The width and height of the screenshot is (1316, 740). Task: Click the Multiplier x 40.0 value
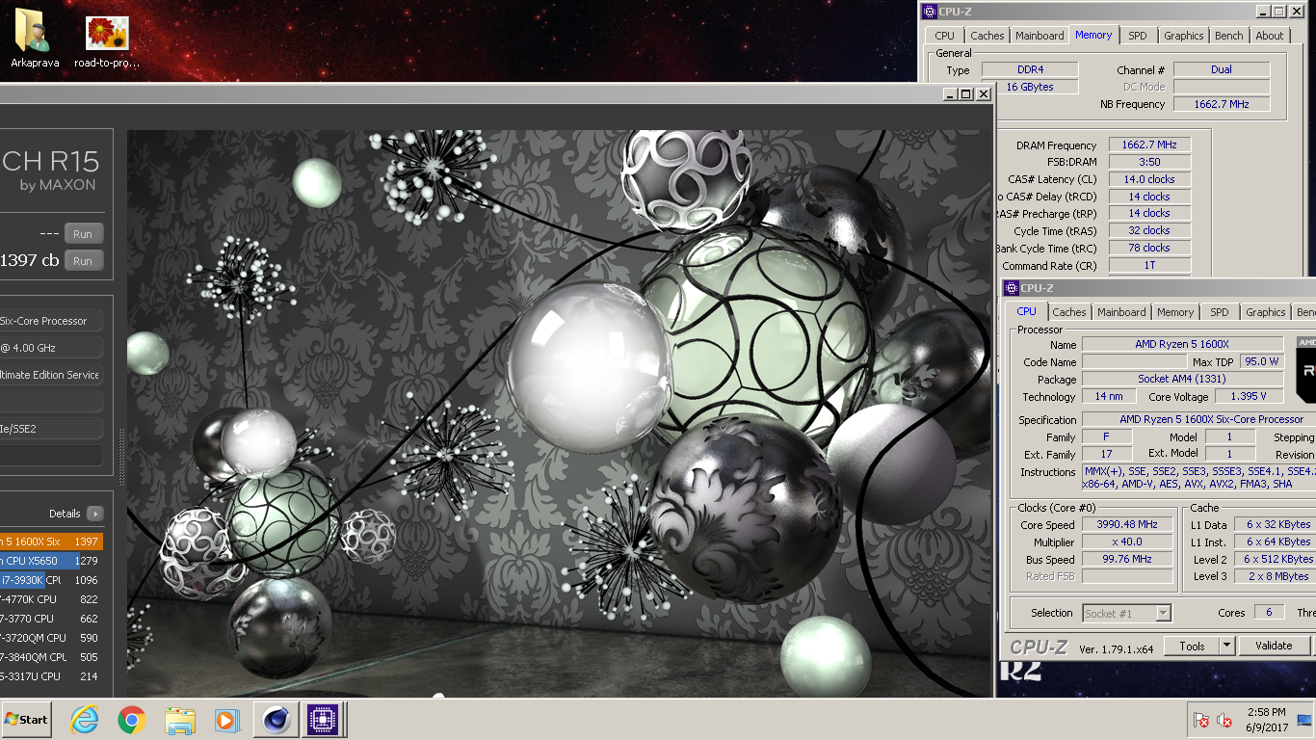tap(1127, 542)
